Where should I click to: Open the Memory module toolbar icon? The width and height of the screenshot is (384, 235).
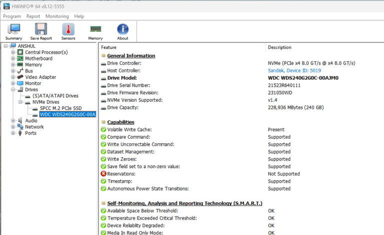click(x=95, y=29)
